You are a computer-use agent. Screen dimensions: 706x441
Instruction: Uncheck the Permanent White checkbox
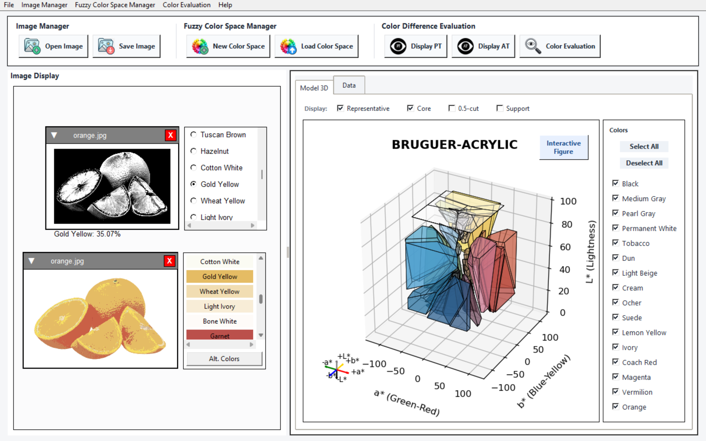[x=616, y=228]
